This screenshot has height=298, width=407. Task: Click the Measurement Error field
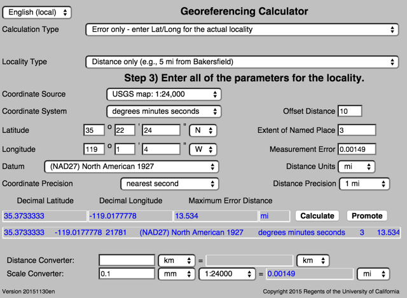click(356, 150)
